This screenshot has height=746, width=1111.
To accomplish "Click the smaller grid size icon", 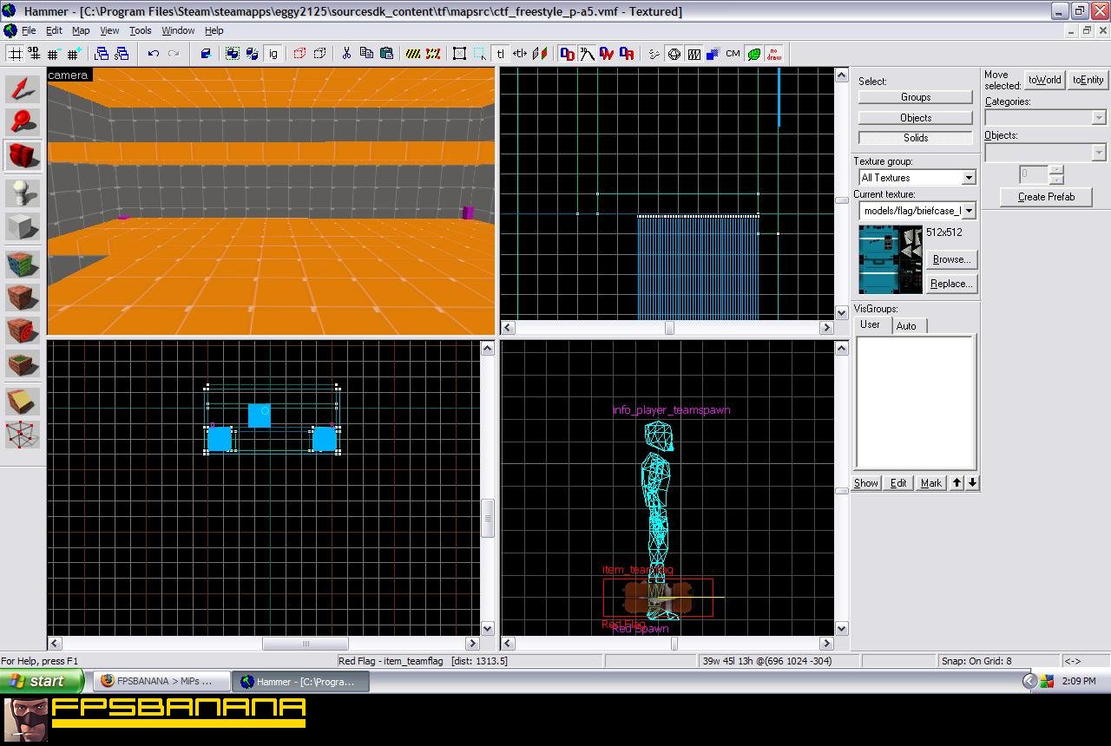I will pos(54,54).
